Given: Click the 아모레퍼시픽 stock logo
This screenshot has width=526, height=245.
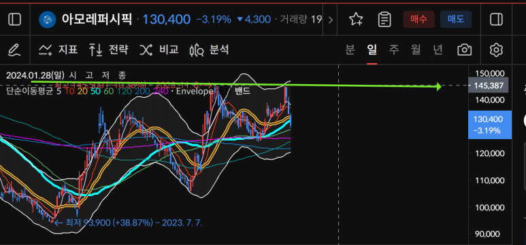Looking at the screenshot, I should 48,20.
